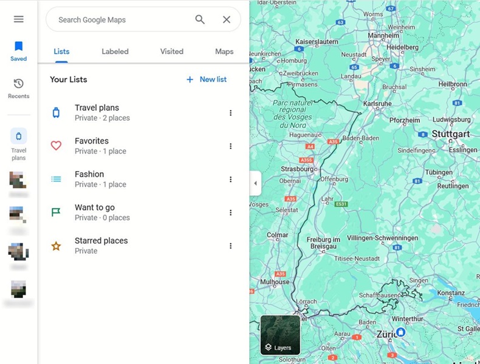
Task: Open the Travel plans list
Action: pos(143,113)
